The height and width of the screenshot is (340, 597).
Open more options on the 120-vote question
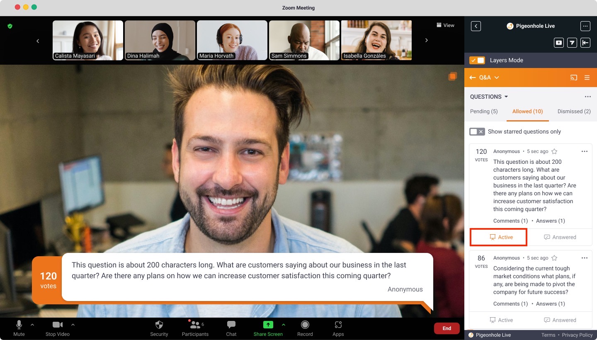pos(585,151)
